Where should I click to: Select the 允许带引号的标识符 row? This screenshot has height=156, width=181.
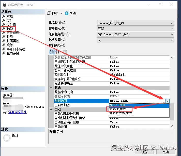pyautogui.click(x=112, y=79)
